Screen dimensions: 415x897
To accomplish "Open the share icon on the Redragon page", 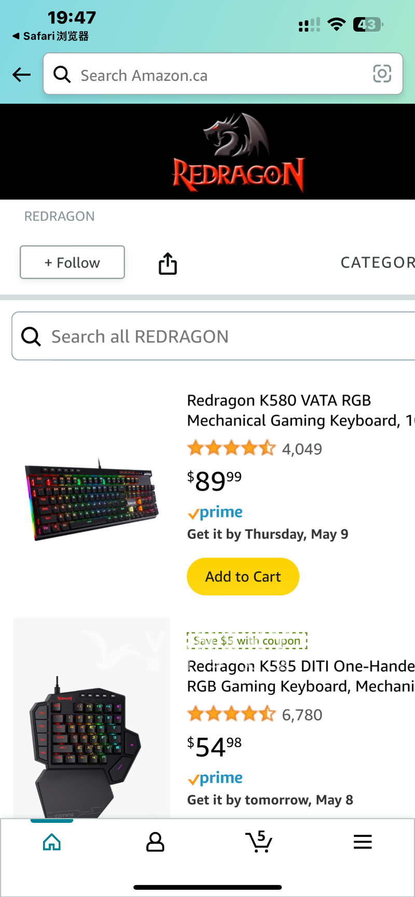I will tap(167, 263).
